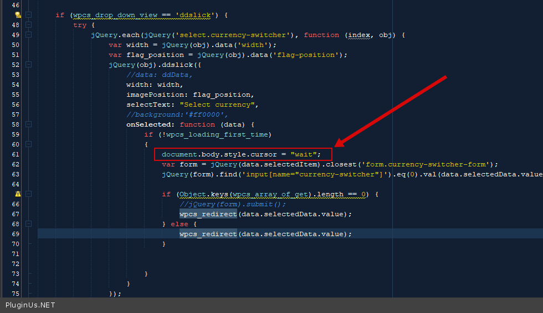Click line number 69 in the gutter

tap(15, 234)
